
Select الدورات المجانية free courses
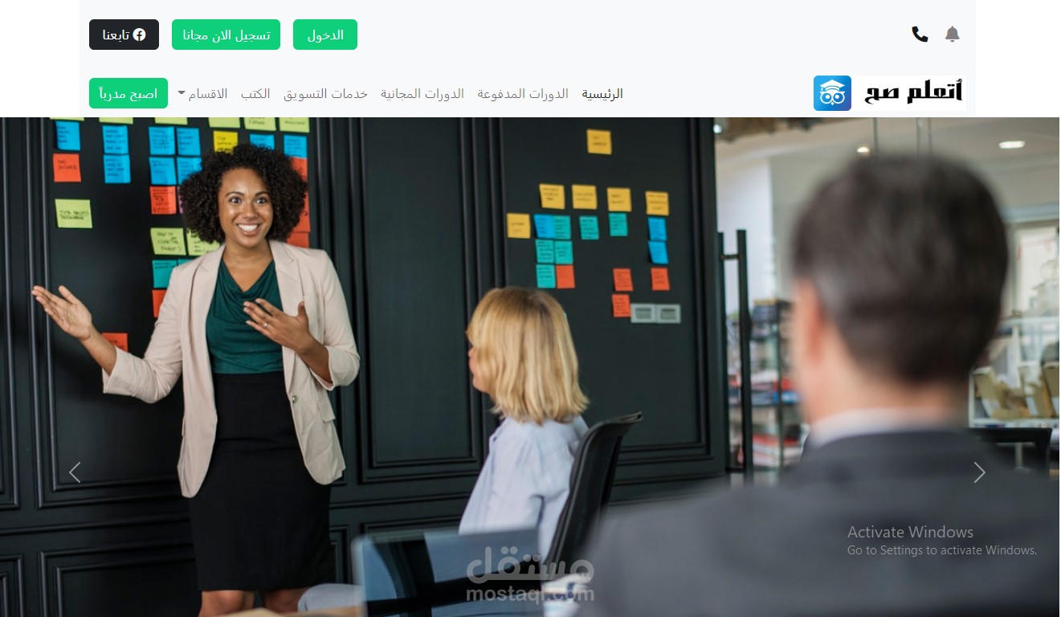pyautogui.click(x=422, y=94)
